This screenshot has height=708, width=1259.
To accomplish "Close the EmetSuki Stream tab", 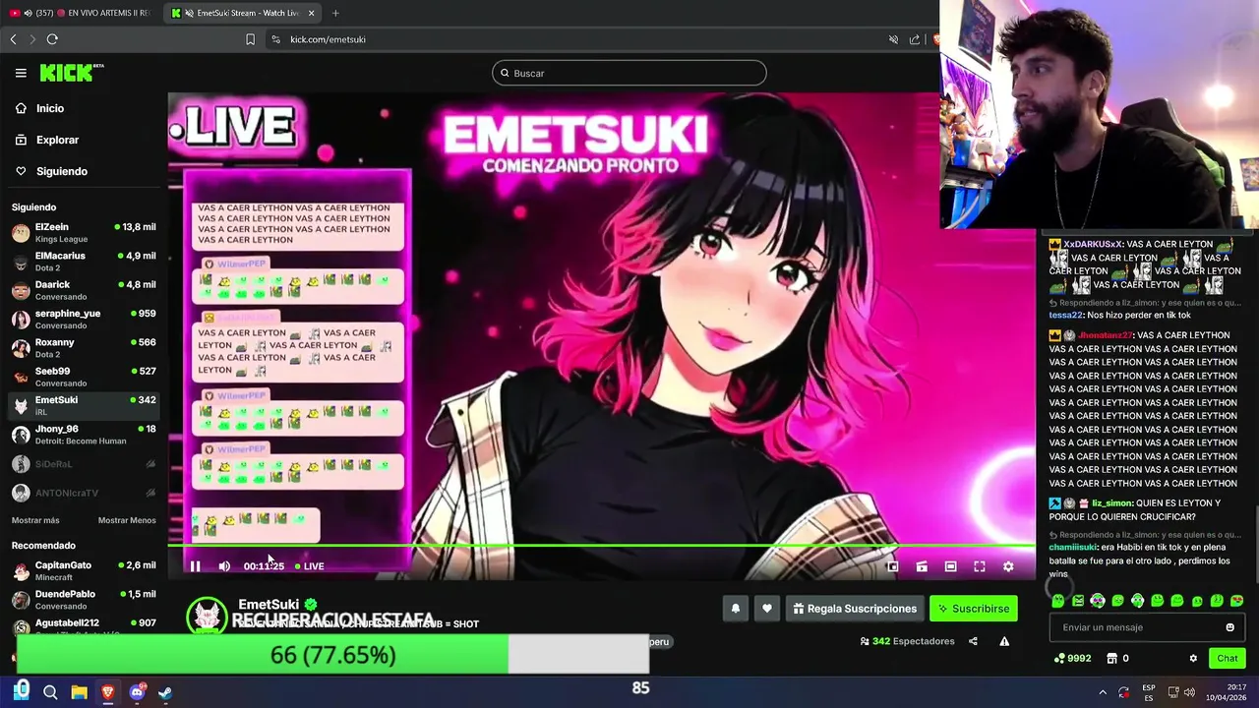I will [x=312, y=13].
